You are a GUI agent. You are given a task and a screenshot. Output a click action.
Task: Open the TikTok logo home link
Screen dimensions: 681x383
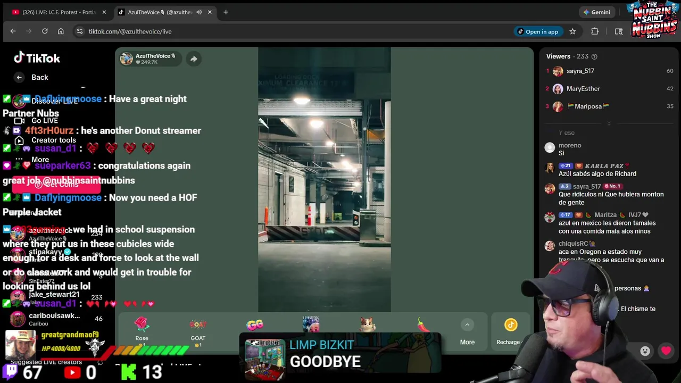pos(37,58)
